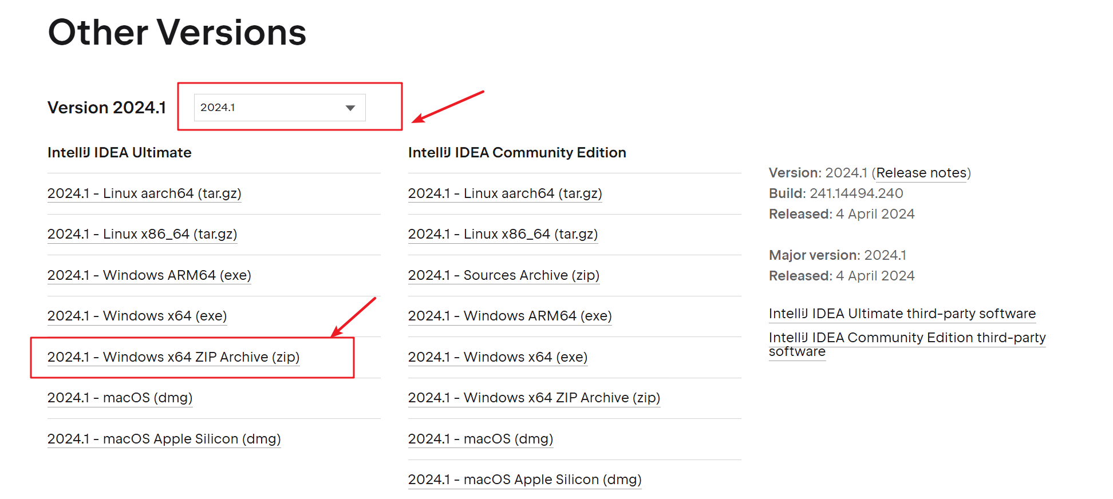The height and width of the screenshot is (499, 1113).
Task: Download Community Windows ARM64 exe
Action: 510,316
